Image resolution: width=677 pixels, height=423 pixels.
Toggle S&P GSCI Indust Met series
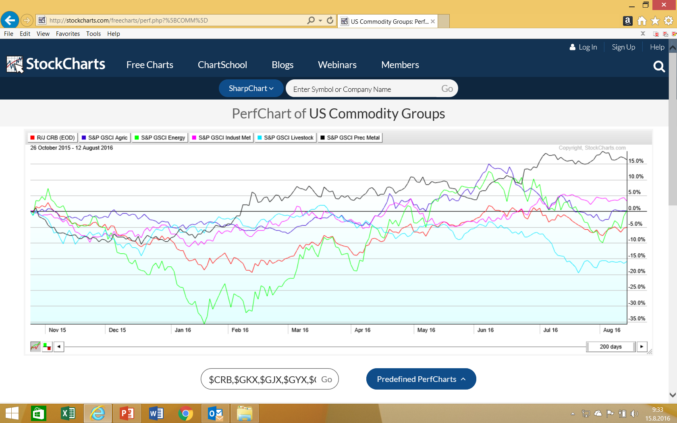coord(221,138)
